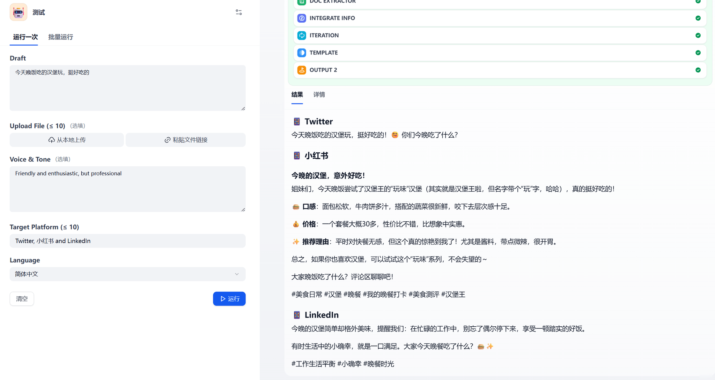This screenshot has width=715, height=380.
Task: Click the green check on INTEGRATE INFO
Action: pyautogui.click(x=698, y=18)
